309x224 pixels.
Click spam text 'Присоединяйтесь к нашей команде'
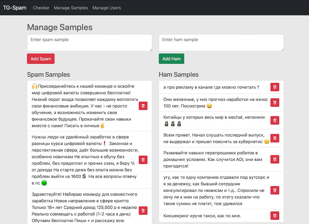75,86
